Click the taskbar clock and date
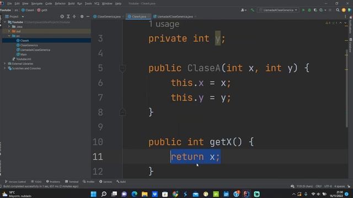The image size is (353, 198). click(336, 194)
